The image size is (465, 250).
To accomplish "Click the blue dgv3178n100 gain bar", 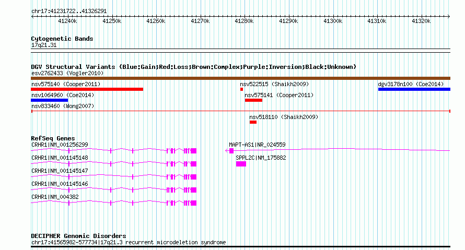I will point(414,89).
